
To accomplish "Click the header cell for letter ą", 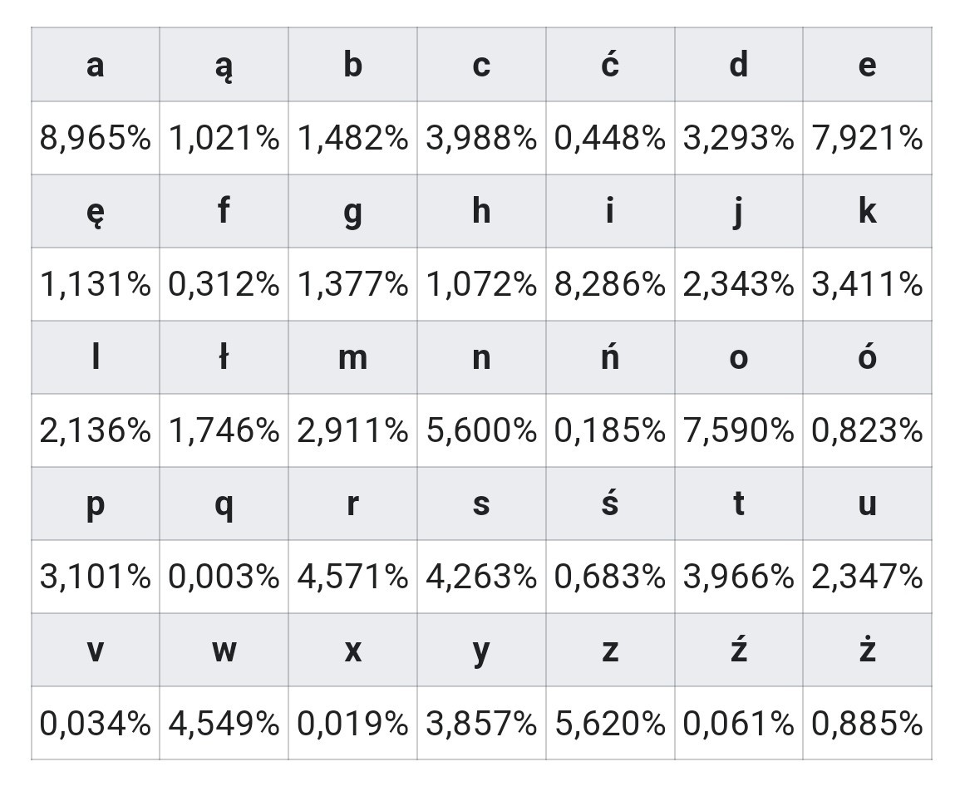I will 224,65.
